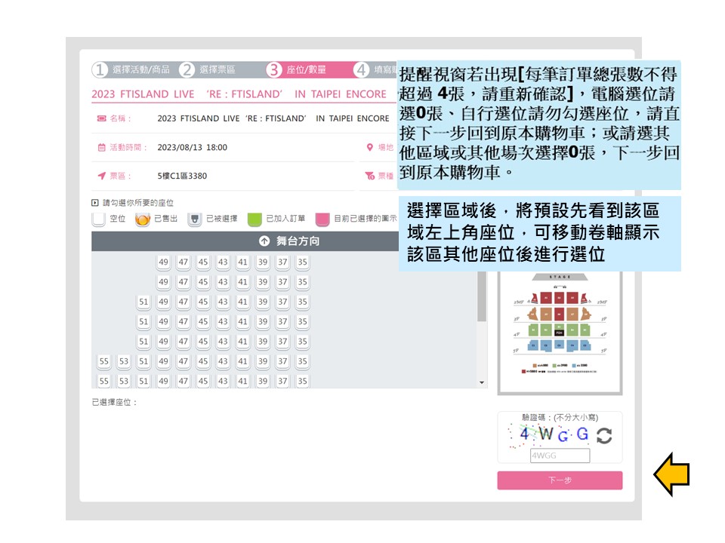Viewport: 725px width, 543px height.
Task: Choose seat 43 in the third row
Action: point(223,302)
